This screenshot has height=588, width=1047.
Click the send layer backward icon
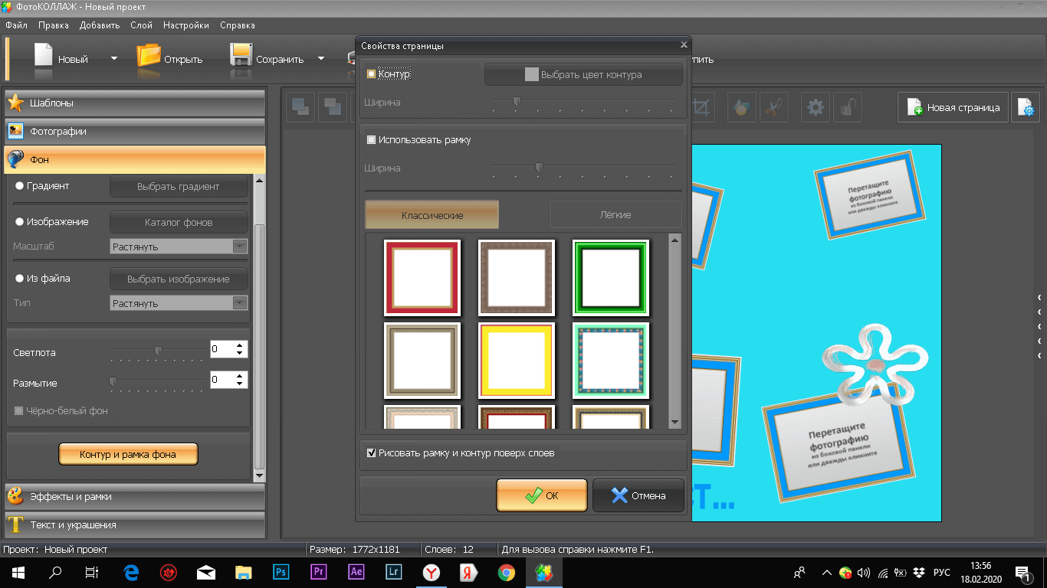tap(333, 106)
